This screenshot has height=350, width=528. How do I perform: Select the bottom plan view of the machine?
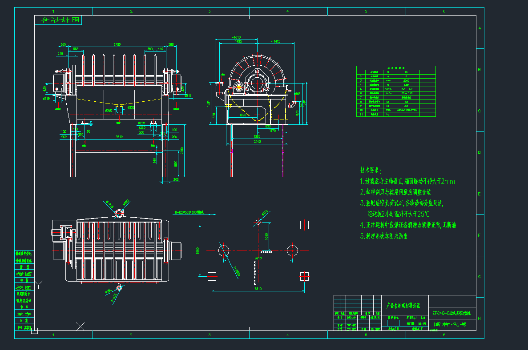coord(118,251)
